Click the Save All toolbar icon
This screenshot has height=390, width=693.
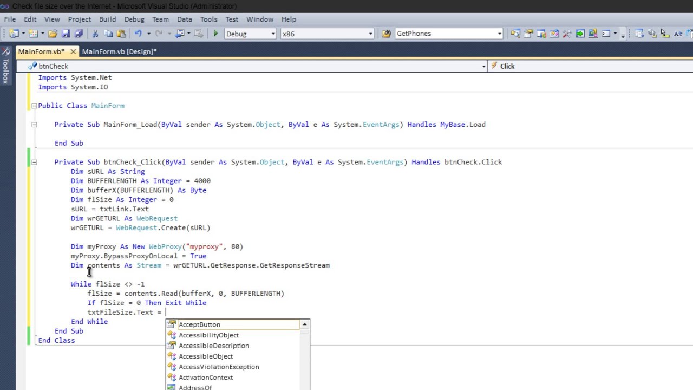79,34
